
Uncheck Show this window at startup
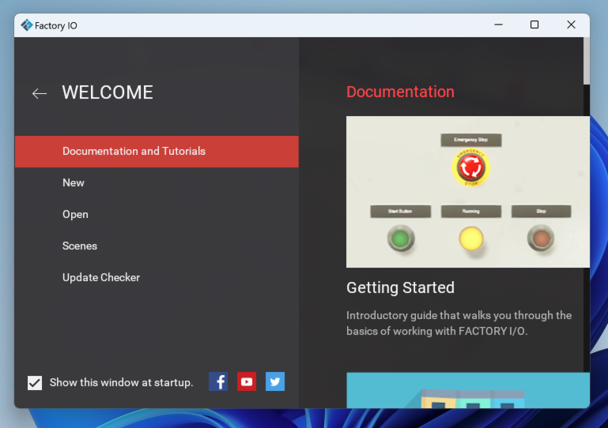(x=35, y=383)
